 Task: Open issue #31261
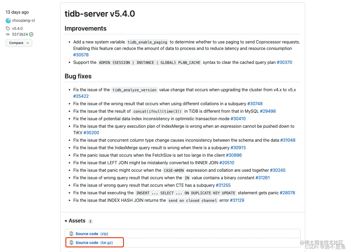click(x=262, y=178)
